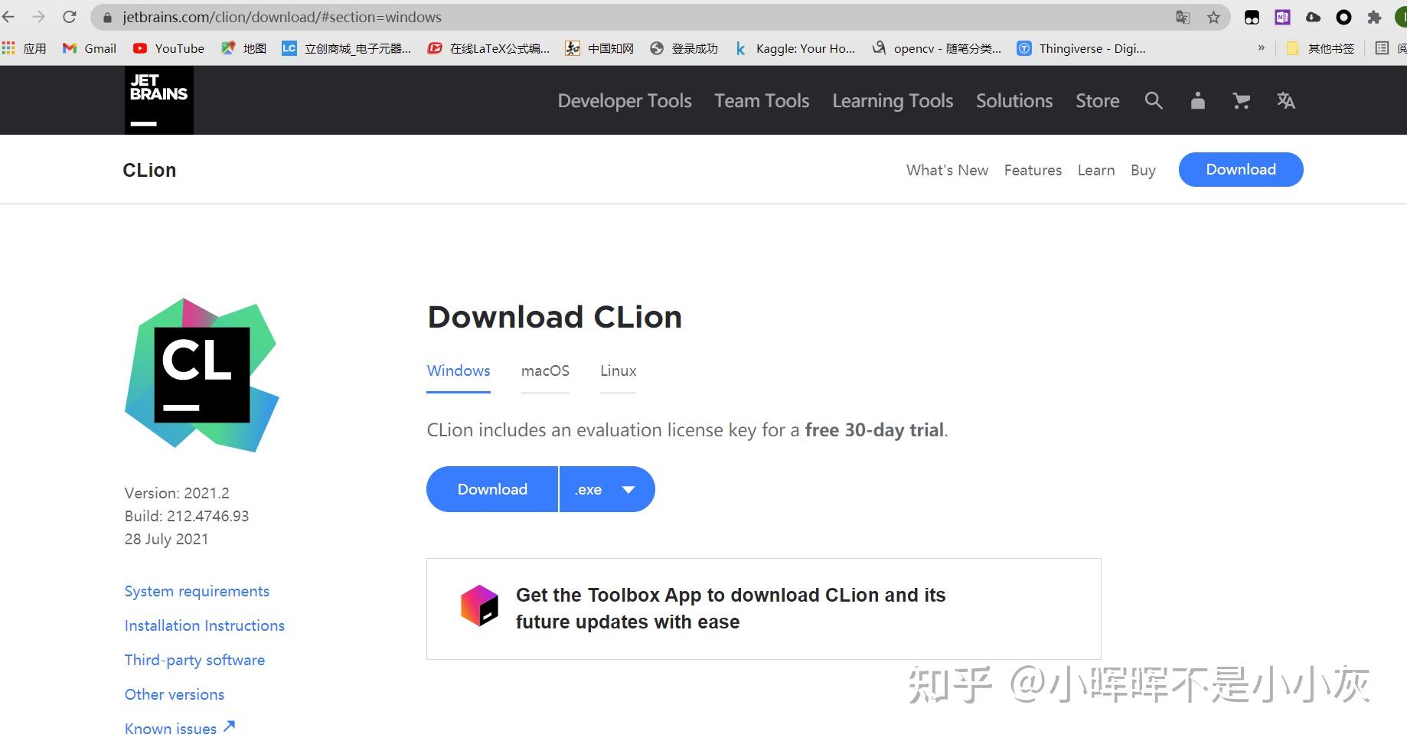Switch to the macOS tab
This screenshot has height=741, width=1407.
click(545, 370)
